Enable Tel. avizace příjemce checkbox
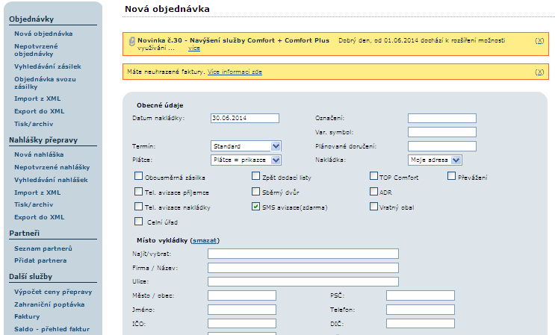The image size is (555, 335). 138,191
